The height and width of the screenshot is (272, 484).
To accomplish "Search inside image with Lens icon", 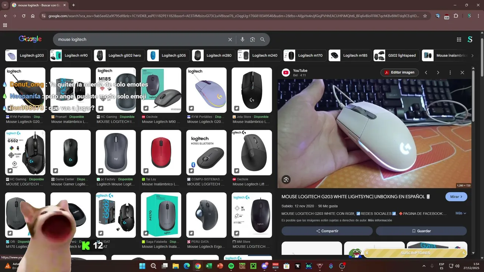I will 286,180.
